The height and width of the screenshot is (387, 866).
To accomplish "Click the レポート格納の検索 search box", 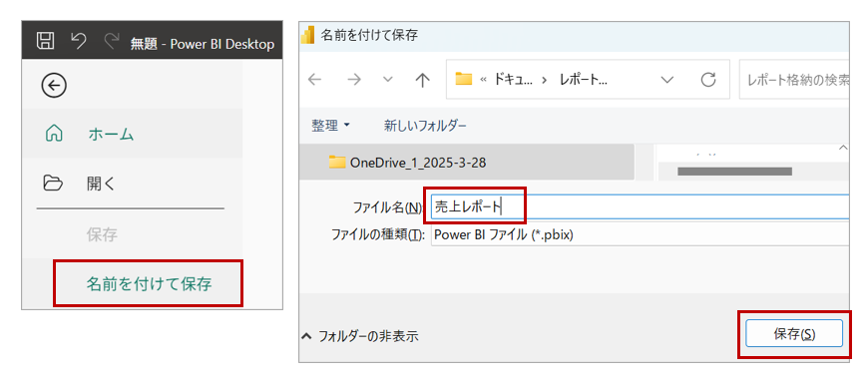I will click(794, 80).
